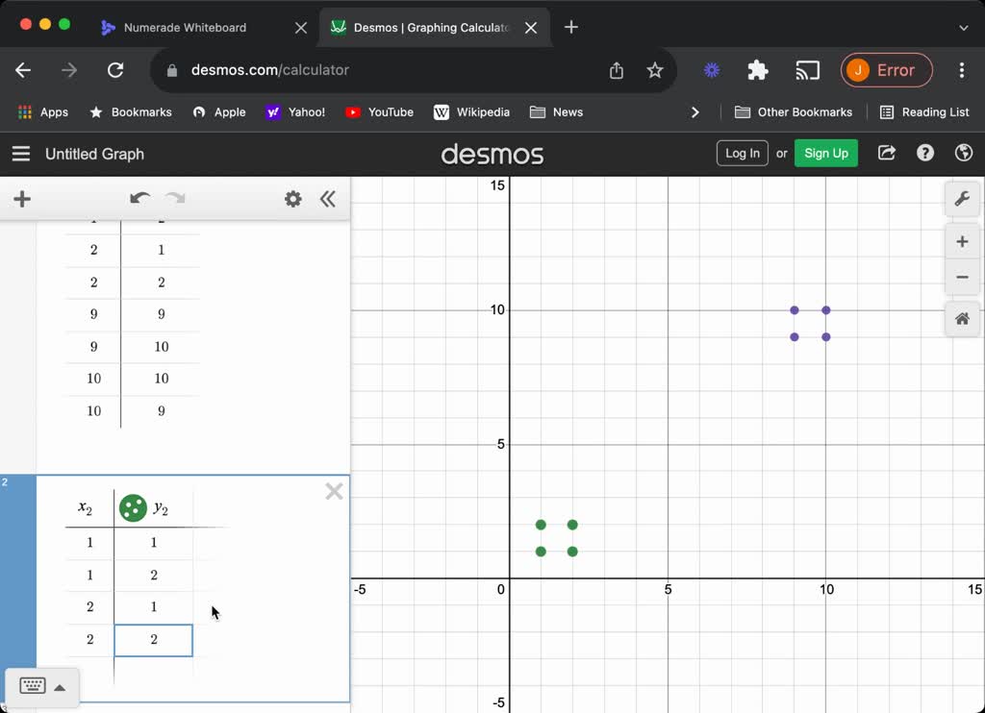Open the Desmos hamburger menu
The image size is (985, 713).
click(20, 153)
